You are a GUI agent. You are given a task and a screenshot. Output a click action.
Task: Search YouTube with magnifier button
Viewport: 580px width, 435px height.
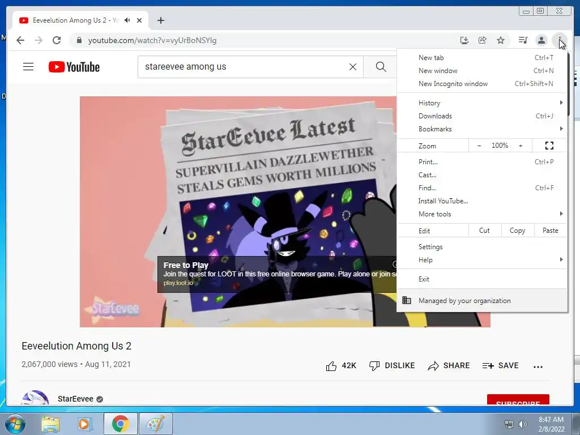(381, 67)
